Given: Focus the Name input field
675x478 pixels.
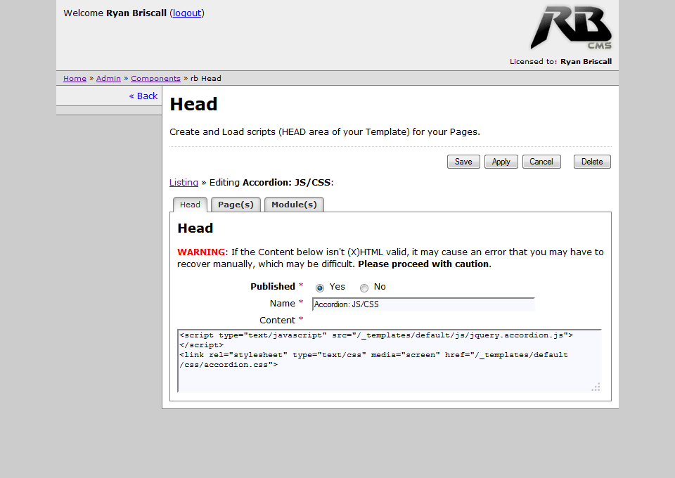Looking at the screenshot, I should 423,304.
